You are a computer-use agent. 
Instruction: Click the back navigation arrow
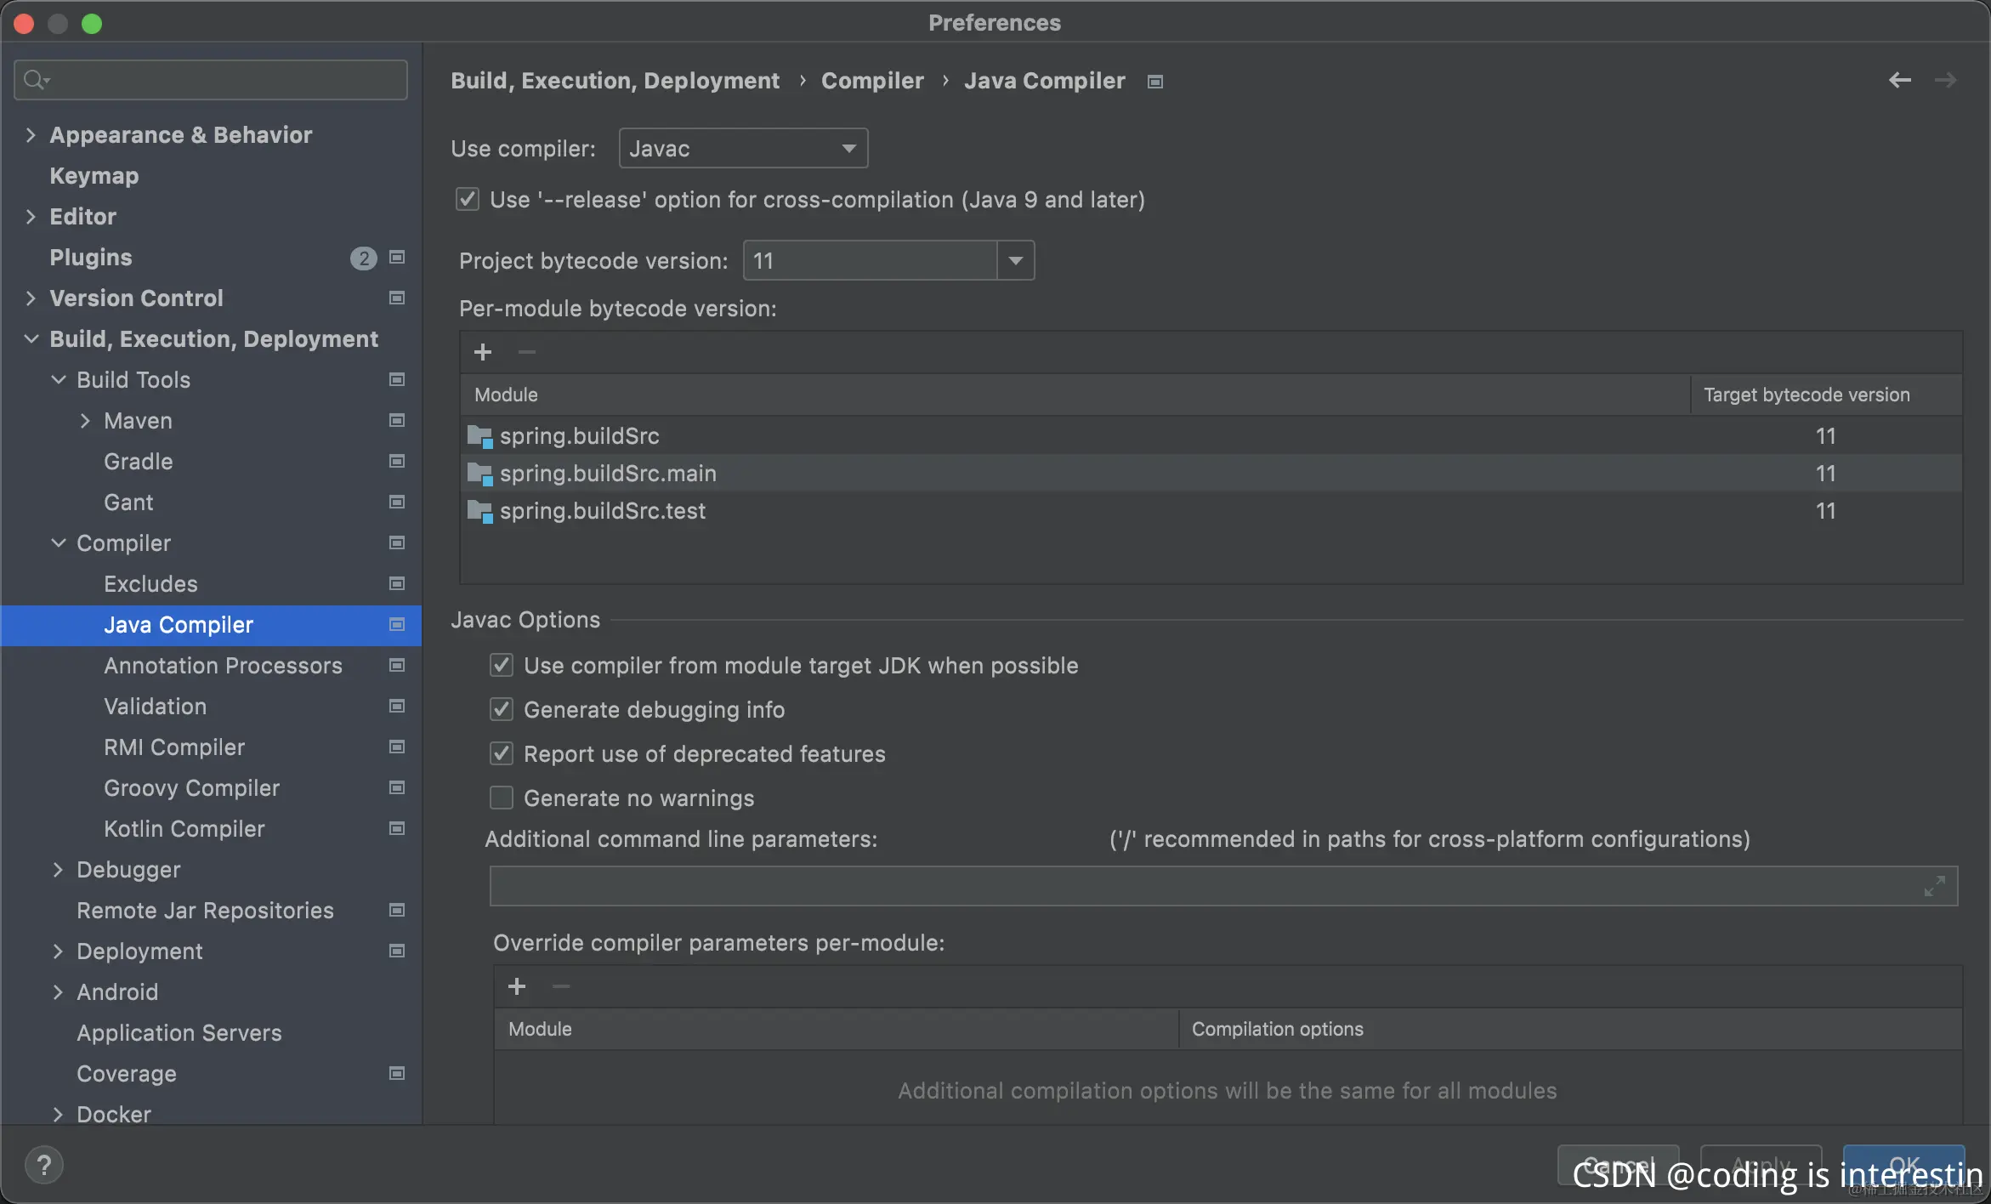[x=1899, y=80]
